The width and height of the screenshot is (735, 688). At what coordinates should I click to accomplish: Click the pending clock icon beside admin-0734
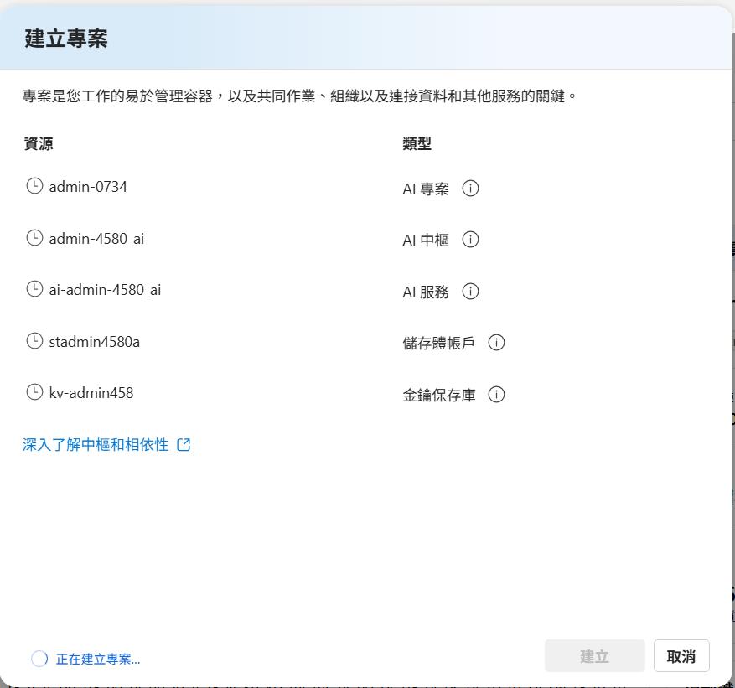pyautogui.click(x=34, y=186)
